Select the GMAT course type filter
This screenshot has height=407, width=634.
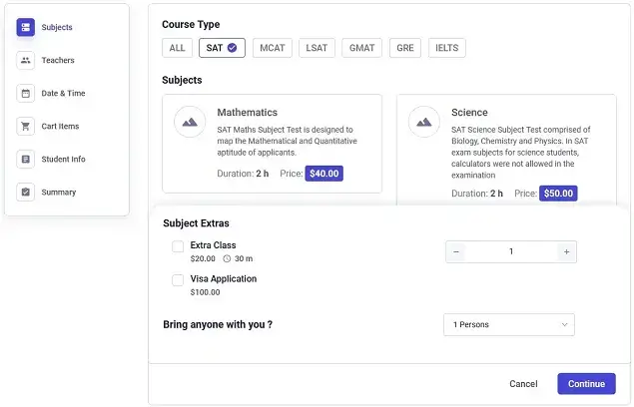tap(361, 48)
